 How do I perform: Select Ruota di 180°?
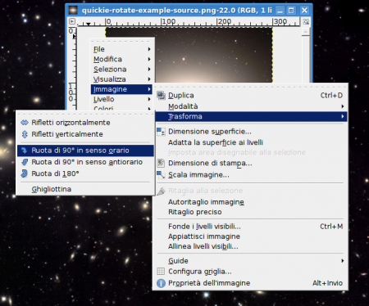coord(85,173)
